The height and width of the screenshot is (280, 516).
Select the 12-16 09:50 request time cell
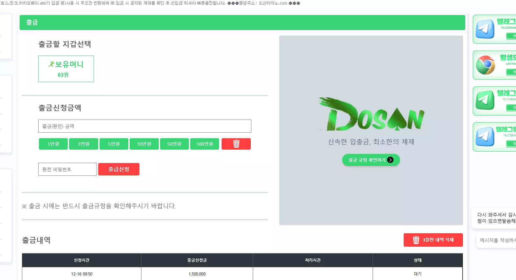(x=82, y=274)
